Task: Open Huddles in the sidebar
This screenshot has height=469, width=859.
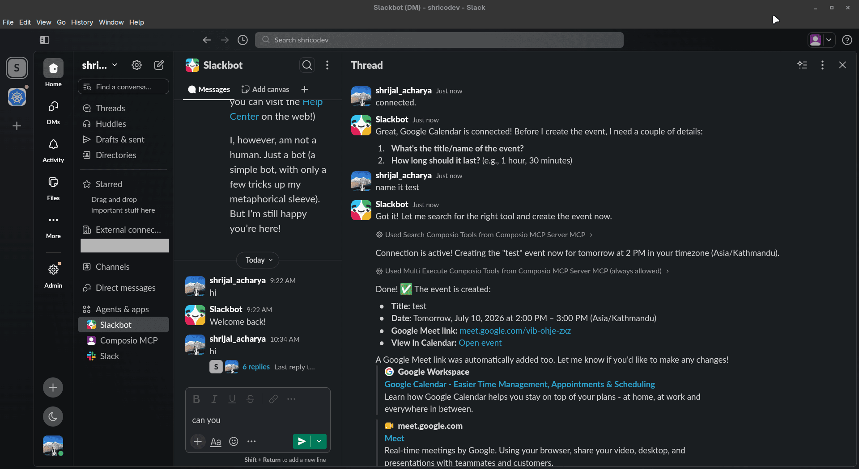Action: pos(123,124)
